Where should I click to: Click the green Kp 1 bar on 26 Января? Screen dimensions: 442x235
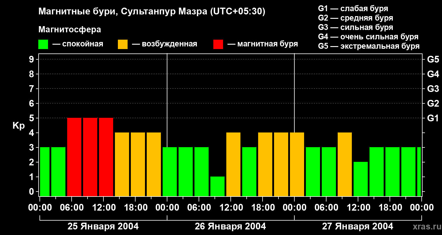tap(217, 186)
